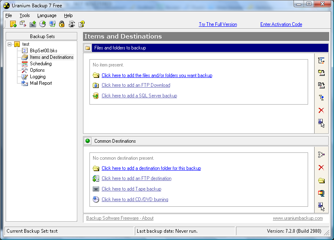The width and height of the screenshot is (334, 240).
Task: Click the CD disc with green arrow icon
Action: (43, 24)
